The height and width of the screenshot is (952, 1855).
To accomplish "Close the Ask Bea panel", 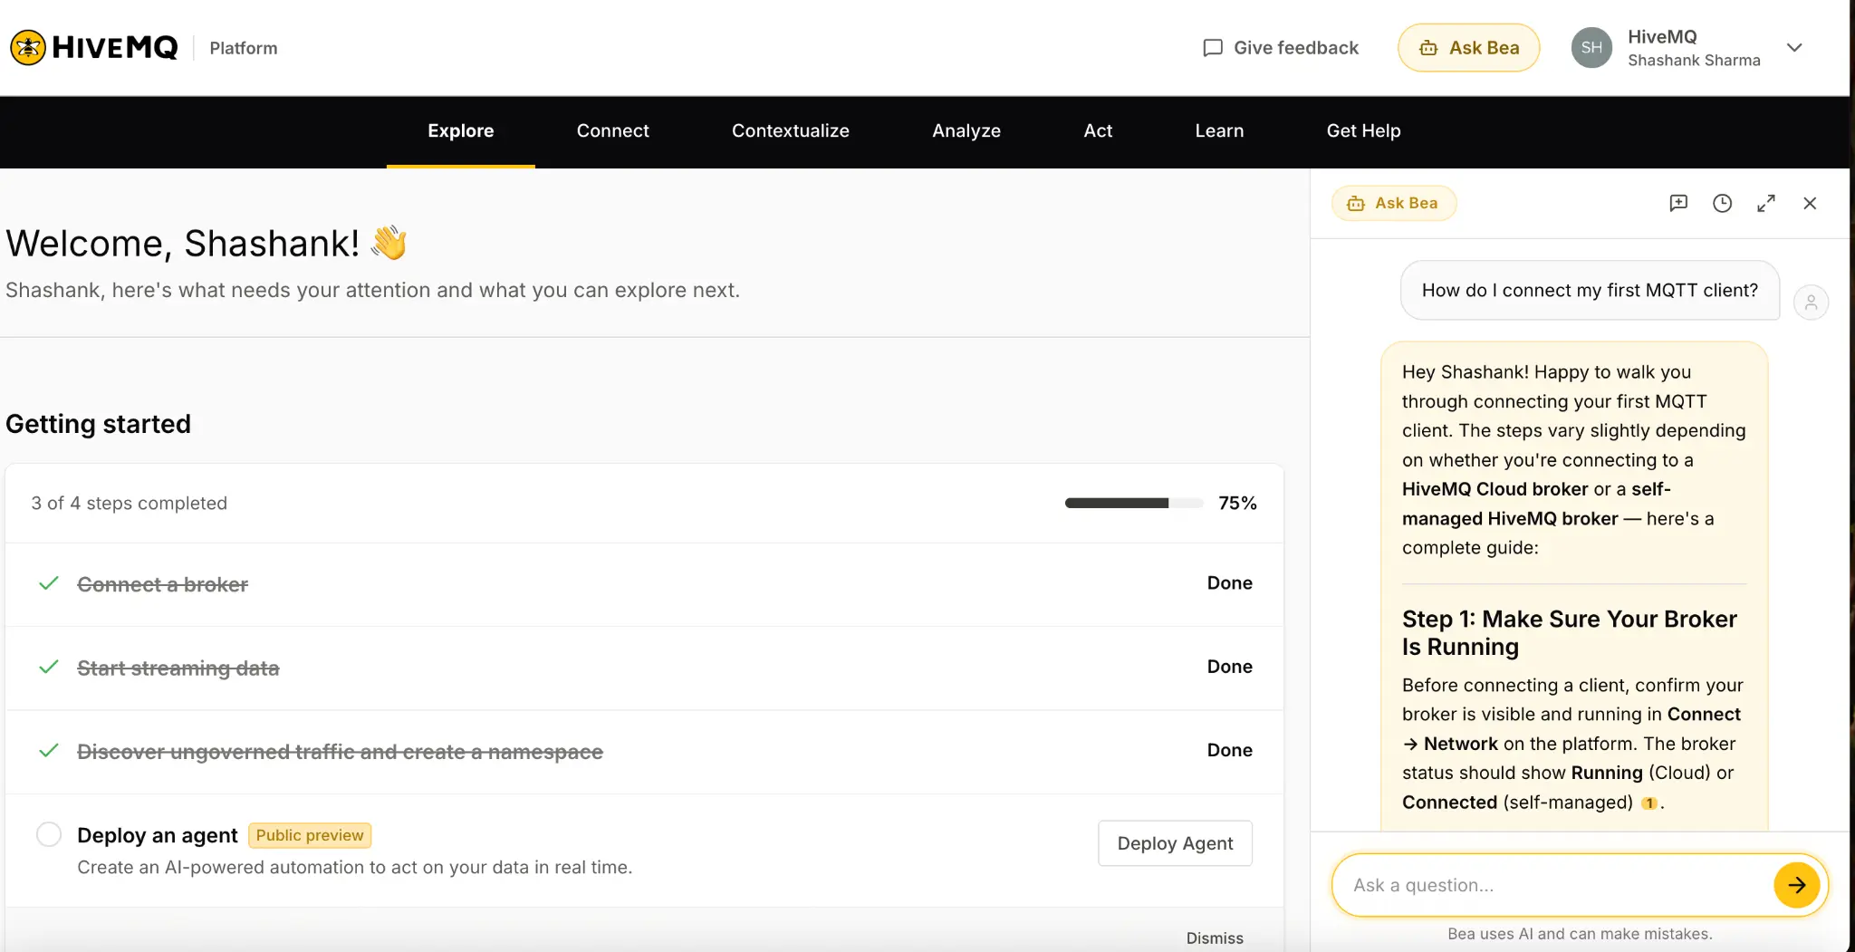I will coord(1810,203).
